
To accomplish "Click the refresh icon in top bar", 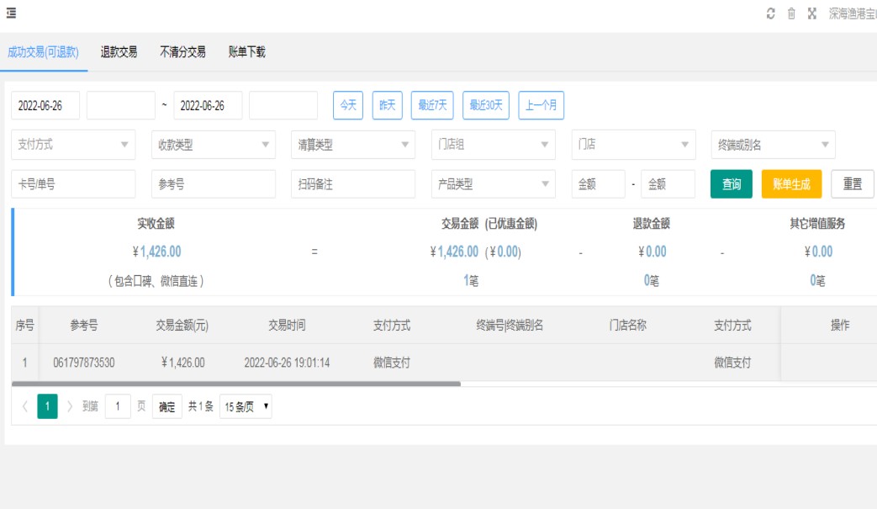I will click(x=770, y=13).
